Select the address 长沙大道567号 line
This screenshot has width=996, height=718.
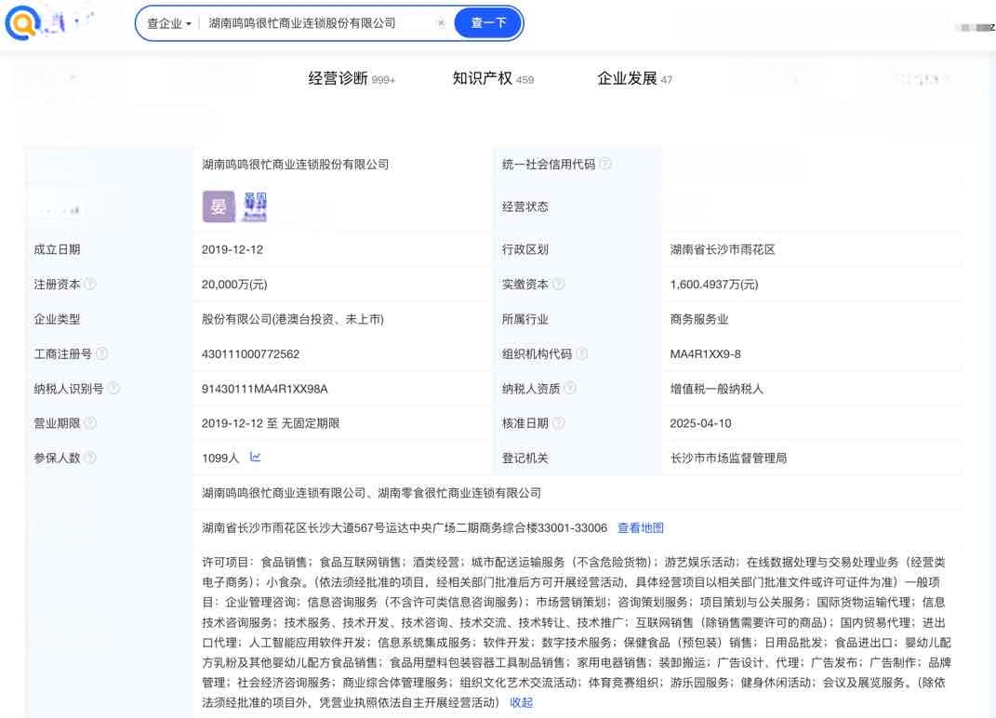tap(405, 527)
